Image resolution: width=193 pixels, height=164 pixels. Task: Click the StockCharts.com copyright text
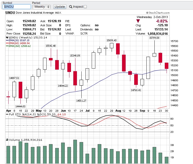(158, 13)
